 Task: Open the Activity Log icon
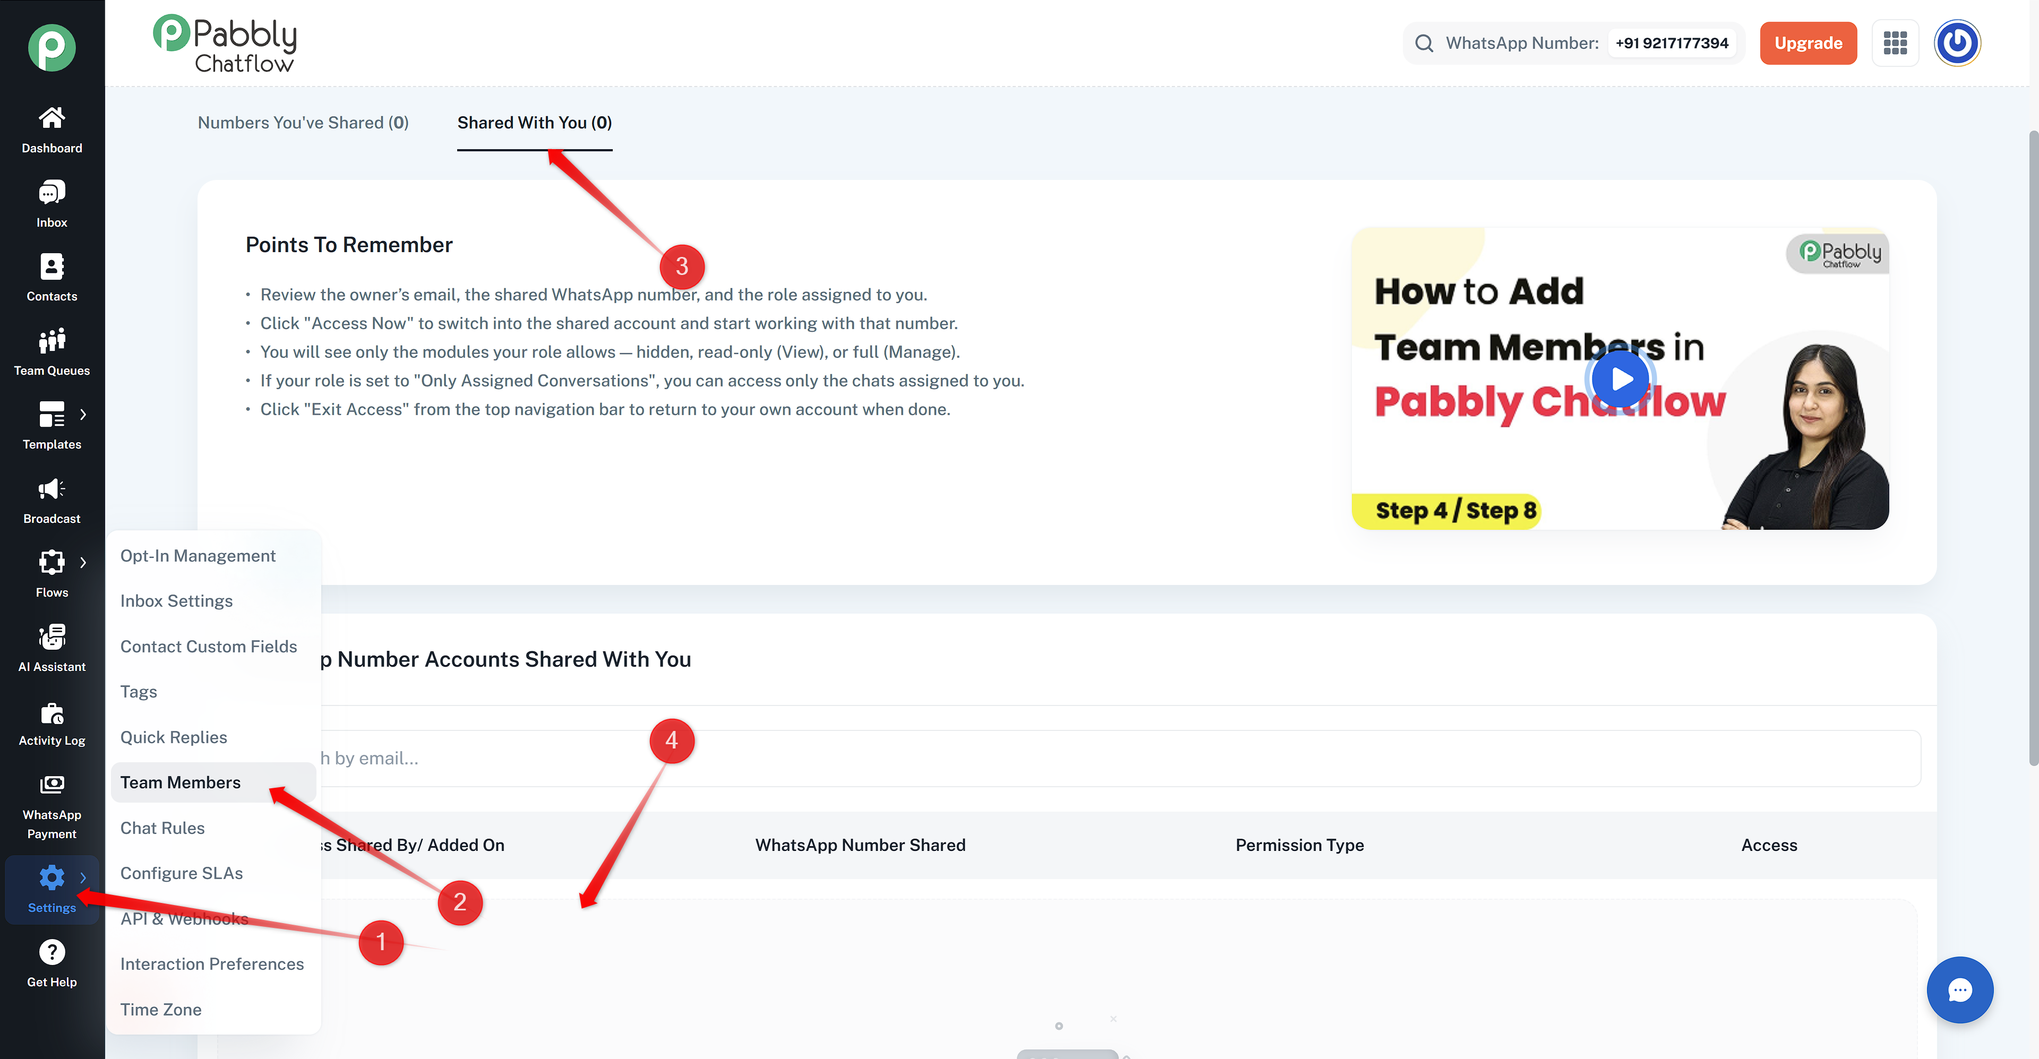(52, 713)
